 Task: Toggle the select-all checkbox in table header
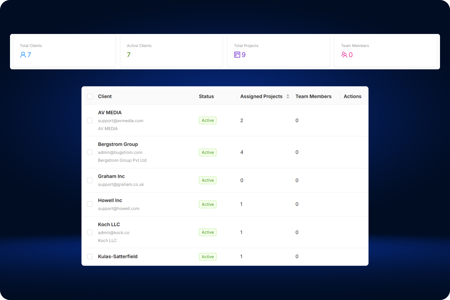click(x=90, y=96)
